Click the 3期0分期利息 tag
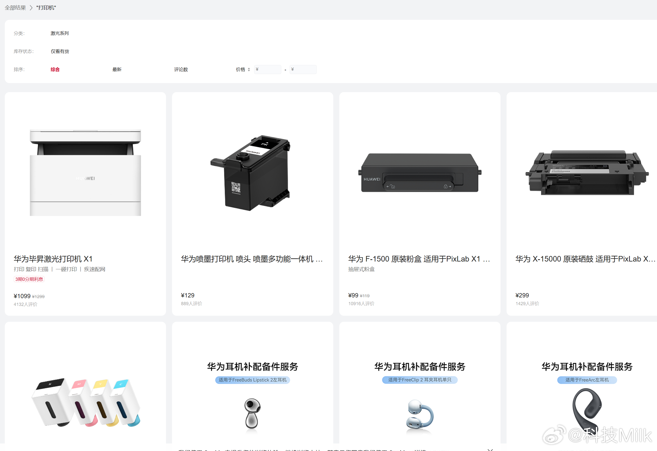This screenshot has height=451, width=657. click(x=29, y=279)
